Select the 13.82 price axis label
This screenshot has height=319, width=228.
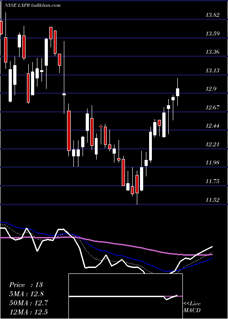point(212,15)
